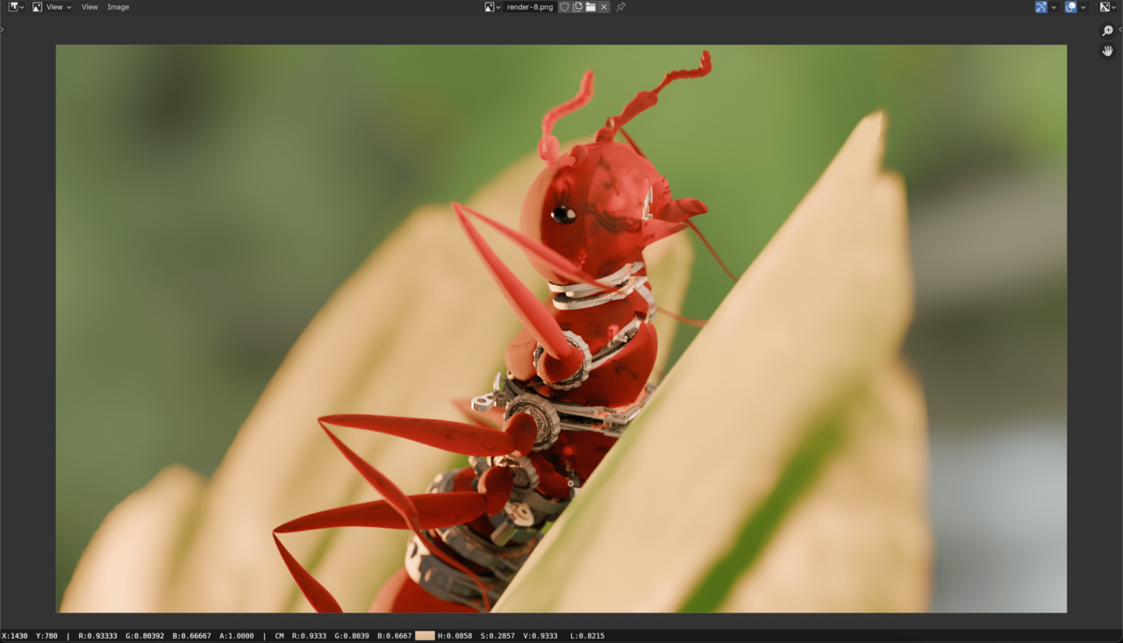1123x643 pixels.
Task: Open the editor type selector icon
Action: [12, 7]
